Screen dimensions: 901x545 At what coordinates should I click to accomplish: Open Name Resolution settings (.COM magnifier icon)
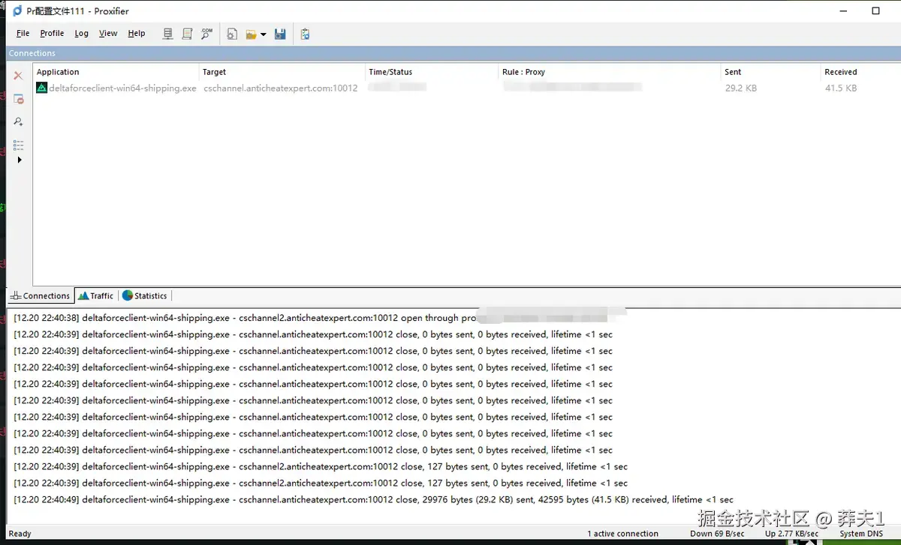(x=206, y=34)
